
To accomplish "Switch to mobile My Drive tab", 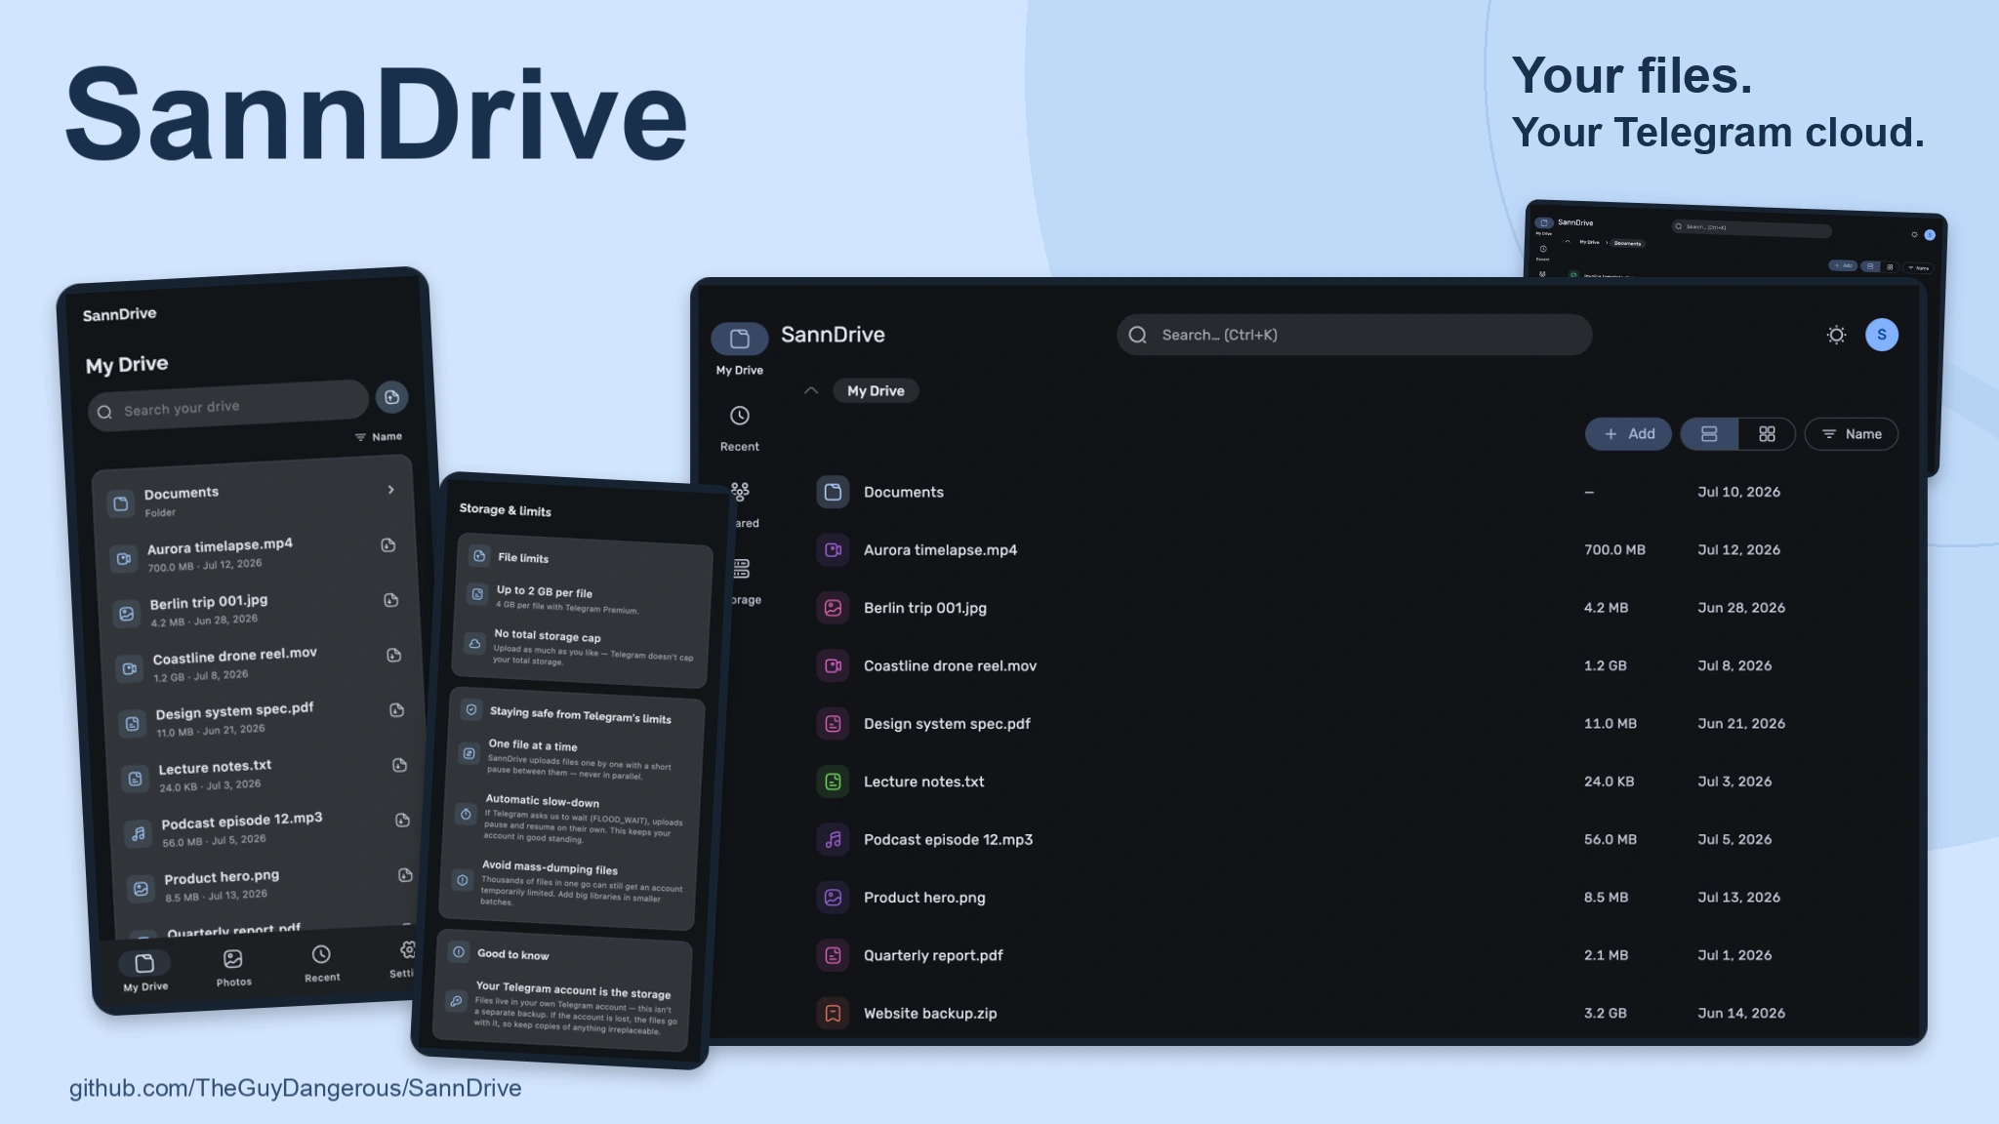I will (144, 971).
